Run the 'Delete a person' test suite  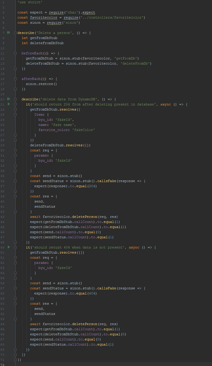click(x=9, y=32)
